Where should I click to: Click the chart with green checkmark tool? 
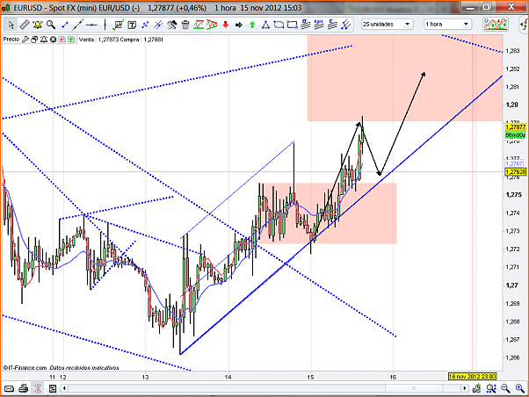tap(119, 25)
